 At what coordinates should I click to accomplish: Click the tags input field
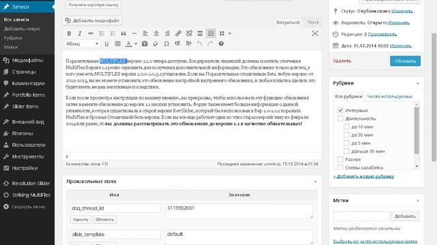(x=361, y=216)
